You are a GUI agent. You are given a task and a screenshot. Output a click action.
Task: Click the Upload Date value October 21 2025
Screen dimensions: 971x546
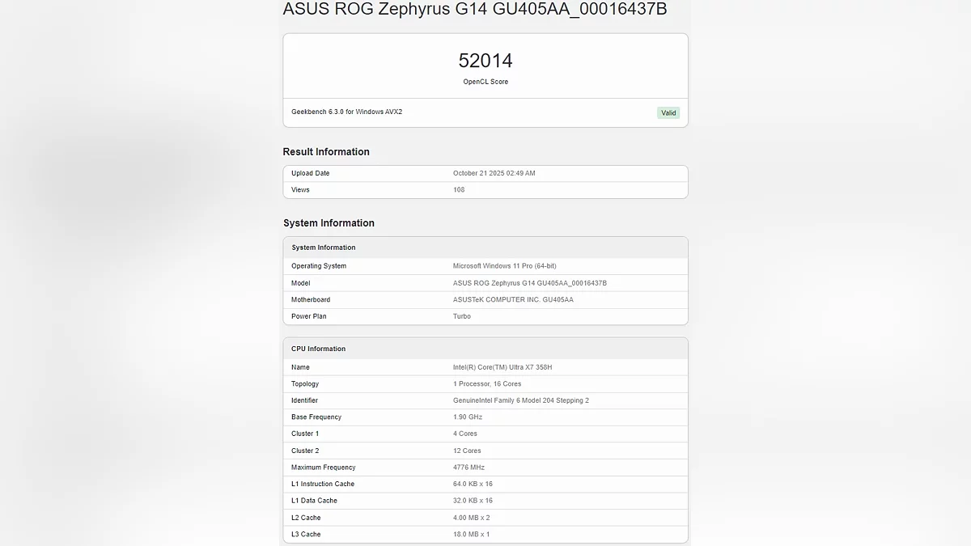(x=494, y=173)
